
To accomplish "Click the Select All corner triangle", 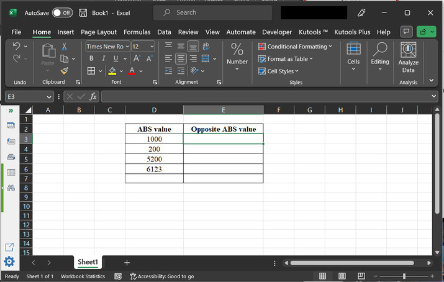I will coord(29,110).
